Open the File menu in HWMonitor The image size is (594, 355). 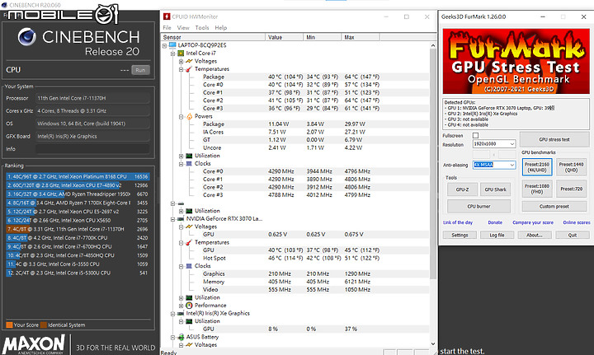pyautogui.click(x=167, y=28)
